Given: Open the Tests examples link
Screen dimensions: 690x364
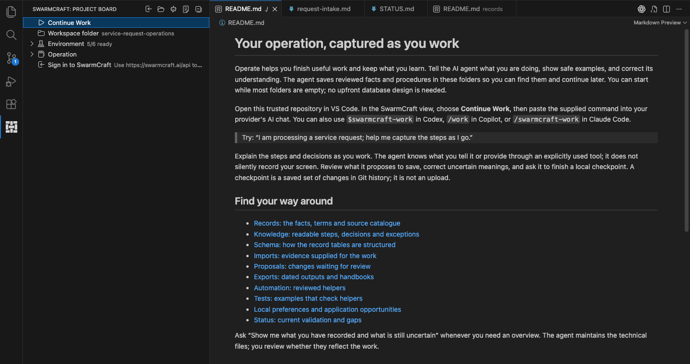Looking at the screenshot, I should pos(308,298).
